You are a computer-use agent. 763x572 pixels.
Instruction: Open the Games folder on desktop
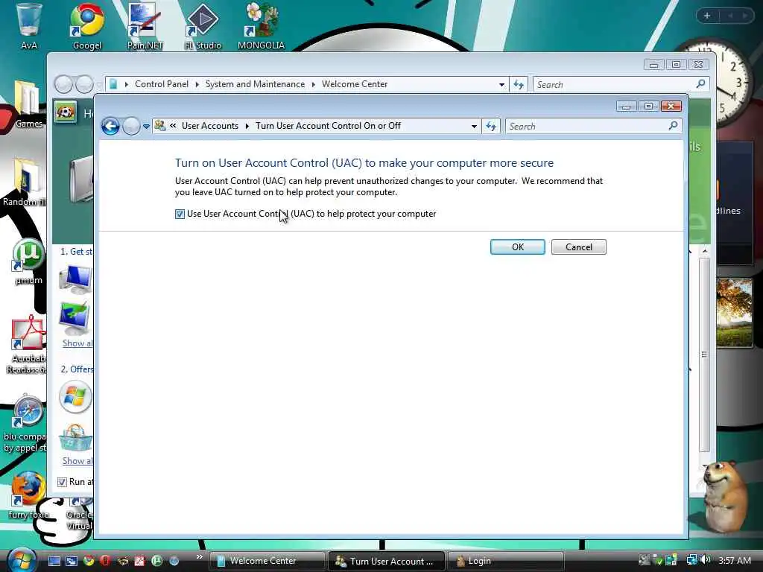[x=28, y=104]
